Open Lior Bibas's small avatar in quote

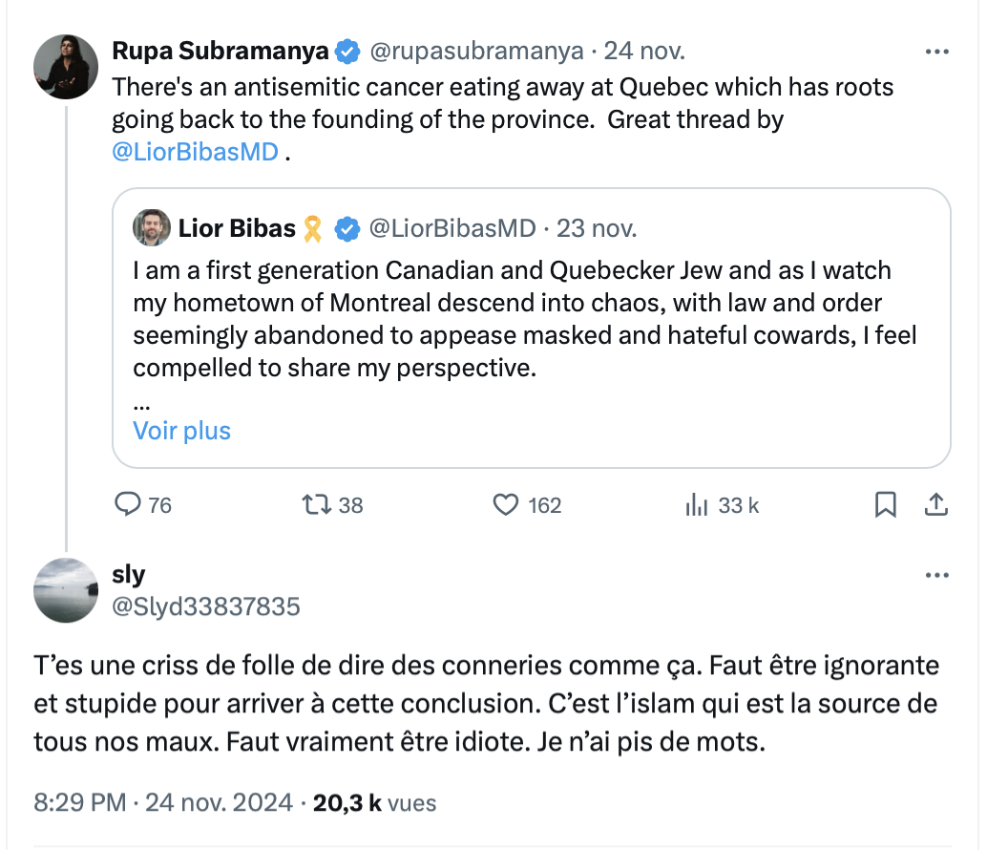[152, 228]
